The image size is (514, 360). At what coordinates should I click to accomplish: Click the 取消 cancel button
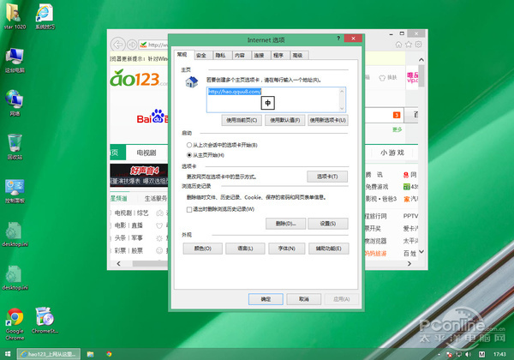coord(304,299)
